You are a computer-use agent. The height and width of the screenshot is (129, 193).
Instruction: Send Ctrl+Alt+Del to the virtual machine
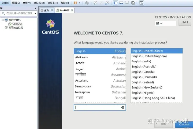point(87,3)
